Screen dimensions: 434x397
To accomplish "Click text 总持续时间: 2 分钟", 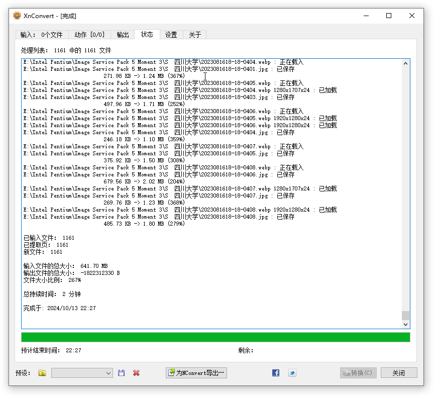I will point(52,294).
